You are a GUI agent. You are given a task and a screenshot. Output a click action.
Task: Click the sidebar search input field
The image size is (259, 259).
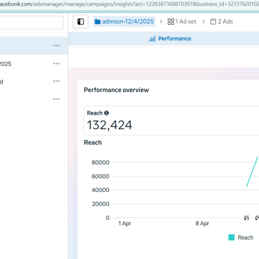tap(32, 23)
